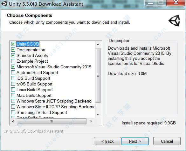Image resolution: width=186 pixels, height=151 pixels.
Task: Click the vertical scrollbar thumb of component list
Action: pyautogui.click(x=98, y=75)
